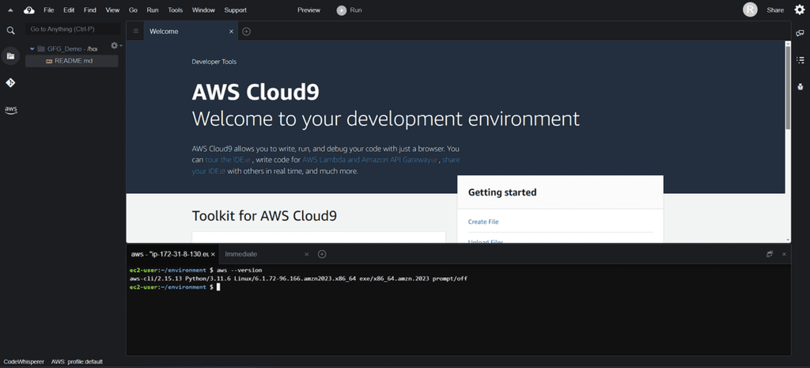Close the Immediate tab
Image resolution: width=810 pixels, height=368 pixels.
(306, 254)
